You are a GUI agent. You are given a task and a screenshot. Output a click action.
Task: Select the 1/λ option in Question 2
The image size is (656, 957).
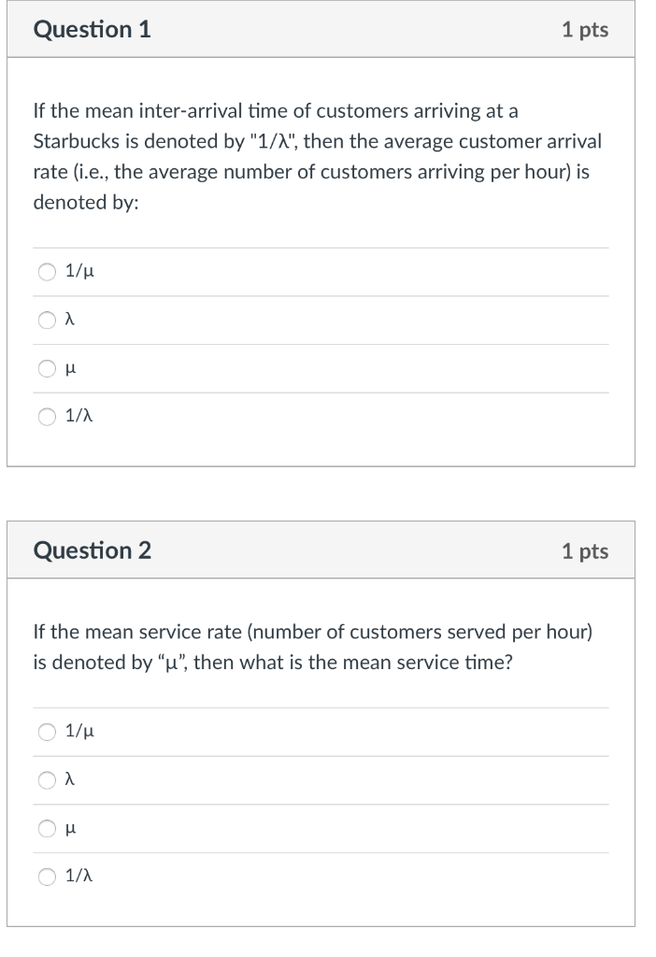(x=45, y=875)
